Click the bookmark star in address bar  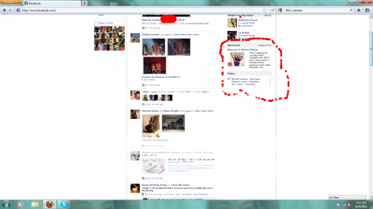coord(264,10)
